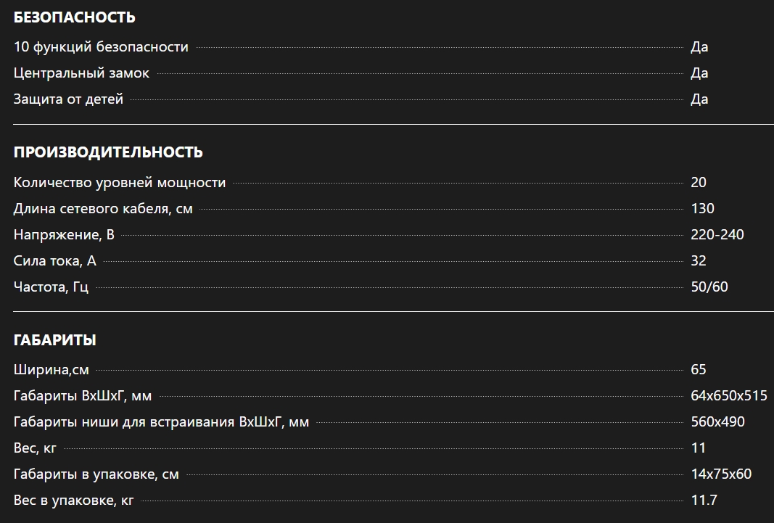This screenshot has width=774, height=523.
Task: Click the voltage value 220-240
Action: [x=717, y=235]
